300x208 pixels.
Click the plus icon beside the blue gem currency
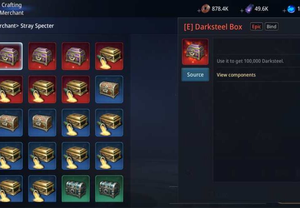[284, 11]
